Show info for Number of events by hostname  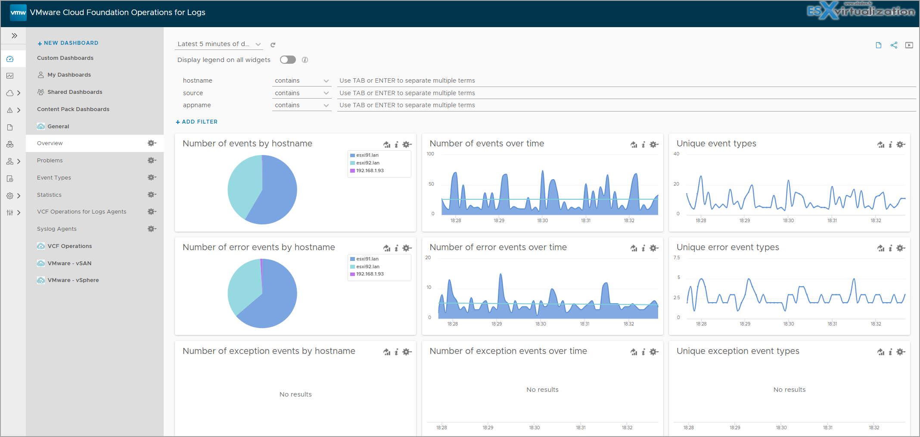point(396,145)
